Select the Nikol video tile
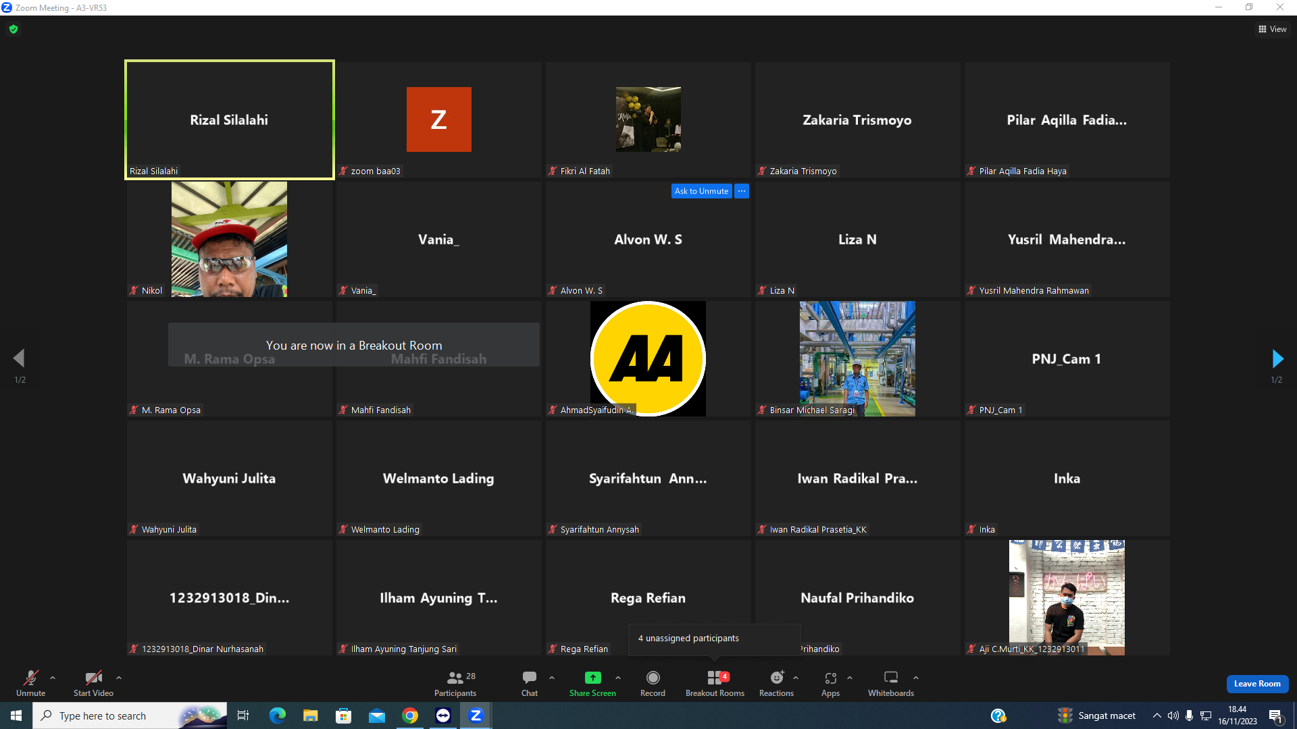1297x729 pixels. tap(230, 239)
